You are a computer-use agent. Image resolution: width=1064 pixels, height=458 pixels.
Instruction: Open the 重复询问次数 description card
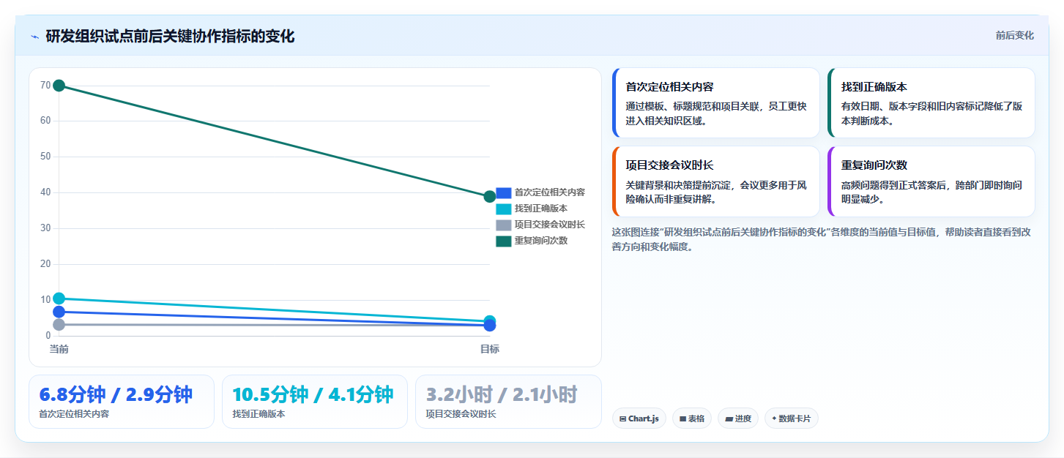[931, 181]
